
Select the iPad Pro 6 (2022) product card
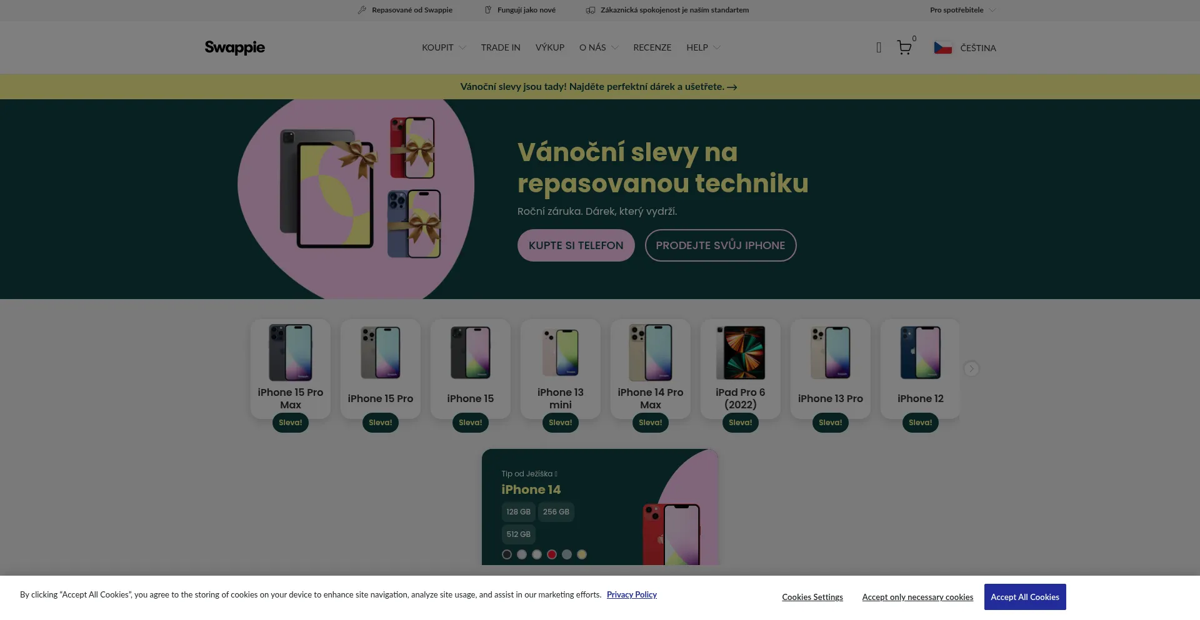point(740,368)
